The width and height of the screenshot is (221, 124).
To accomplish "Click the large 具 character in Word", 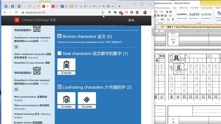I will (176, 58).
